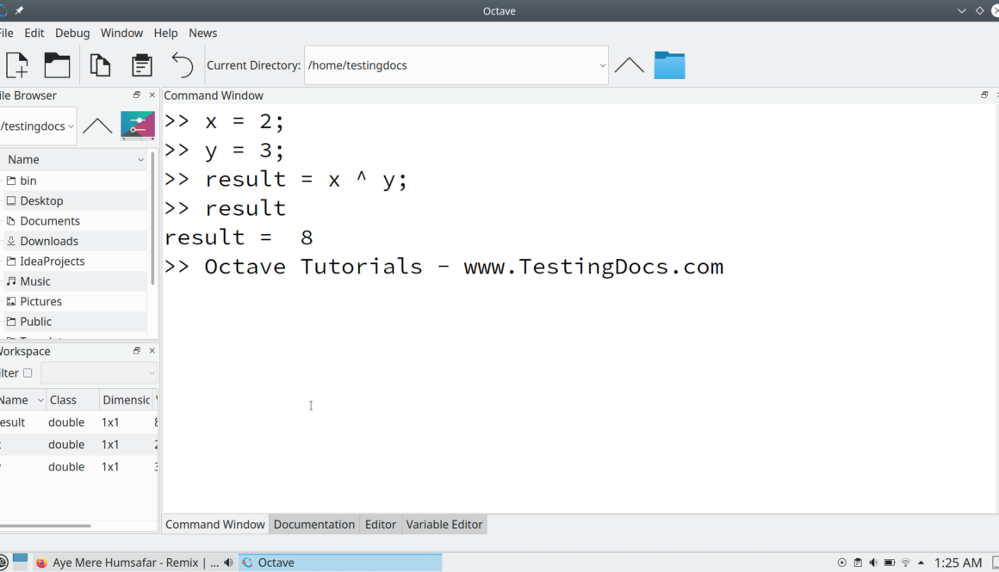
Task: Open the Workspace filter combo box
Action: point(99,372)
